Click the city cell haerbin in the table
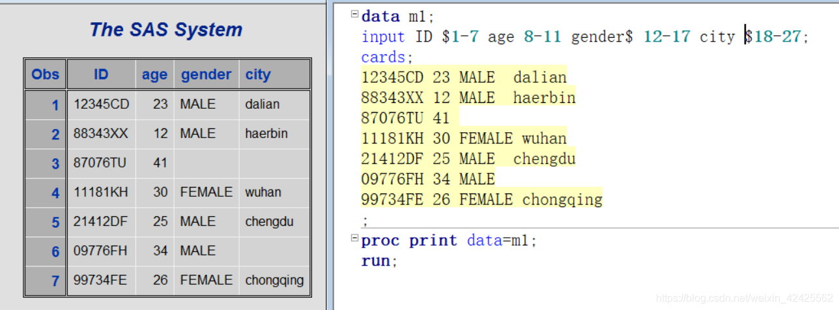This screenshot has width=839, height=310. pos(274,134)
